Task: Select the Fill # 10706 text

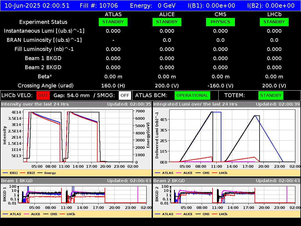Action: pyautogui.click(x=99, y=6)
